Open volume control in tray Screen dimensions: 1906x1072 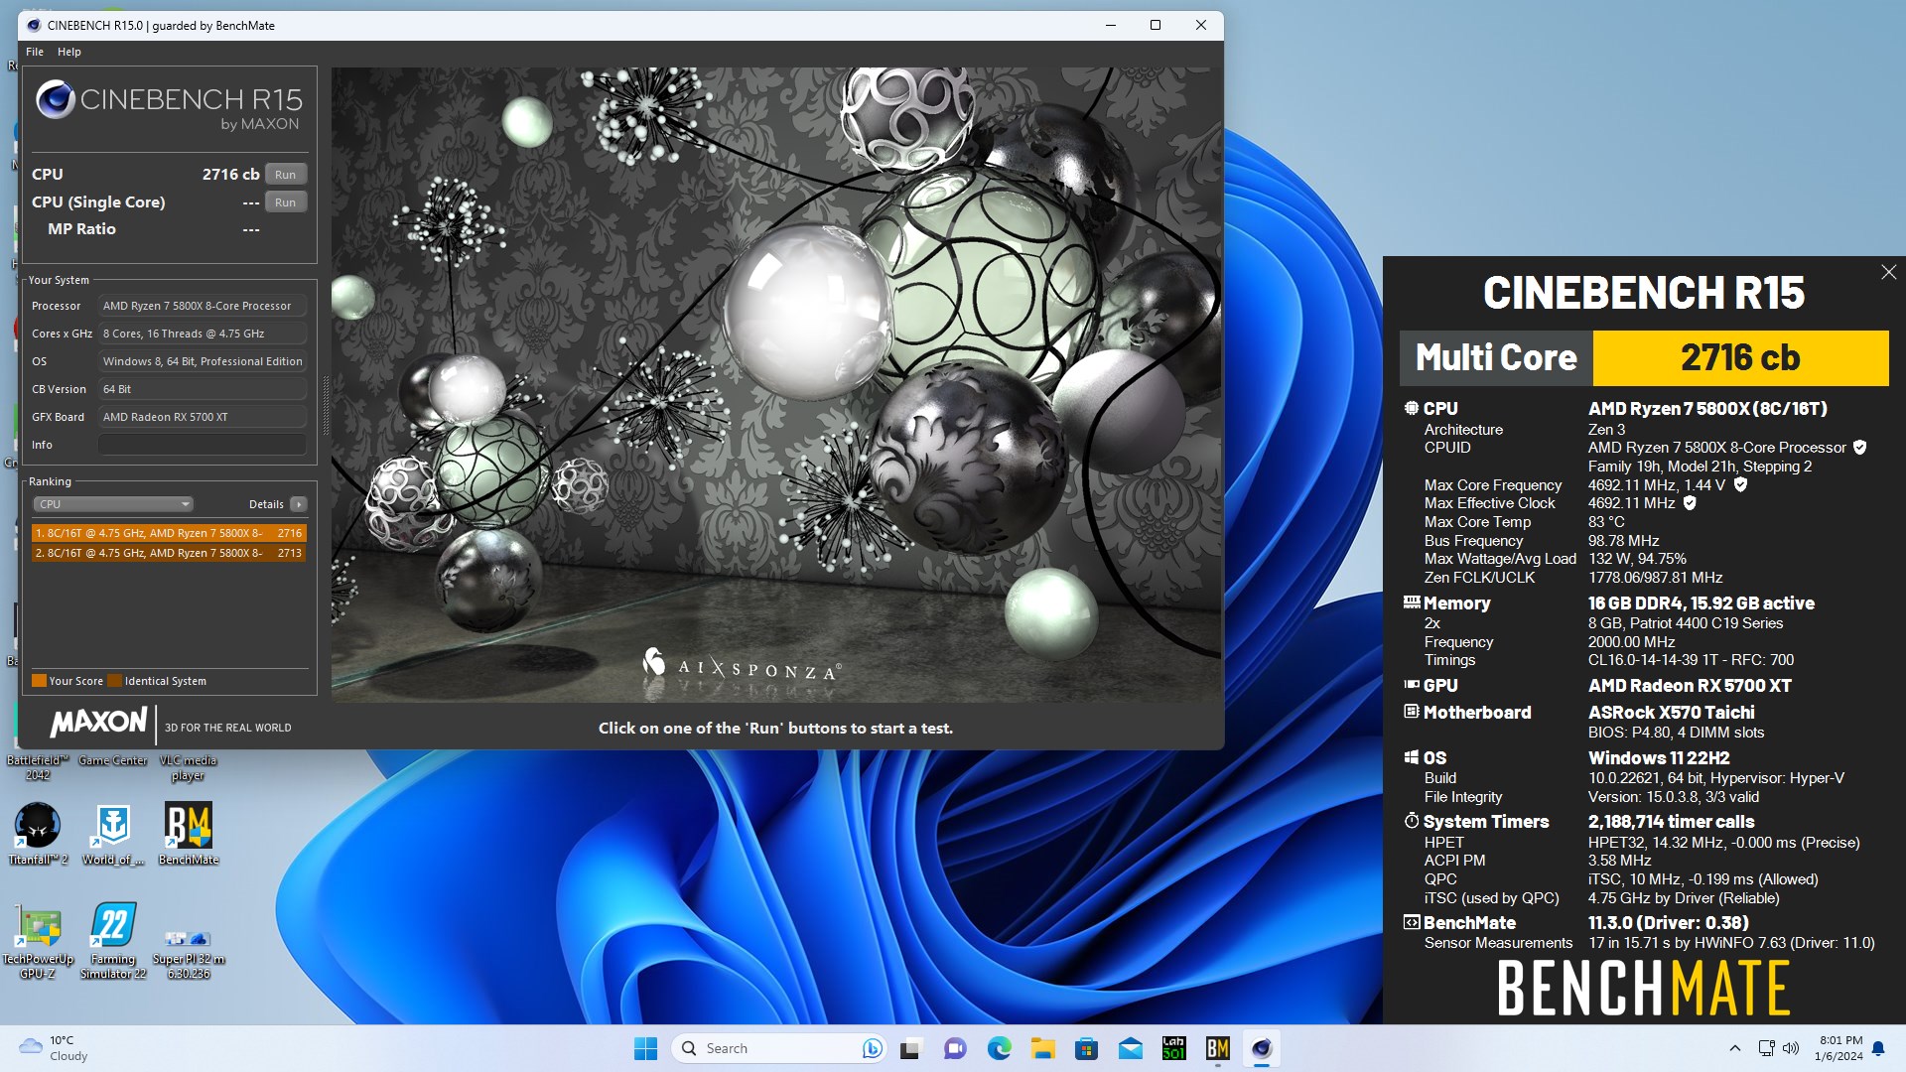1791,1048
